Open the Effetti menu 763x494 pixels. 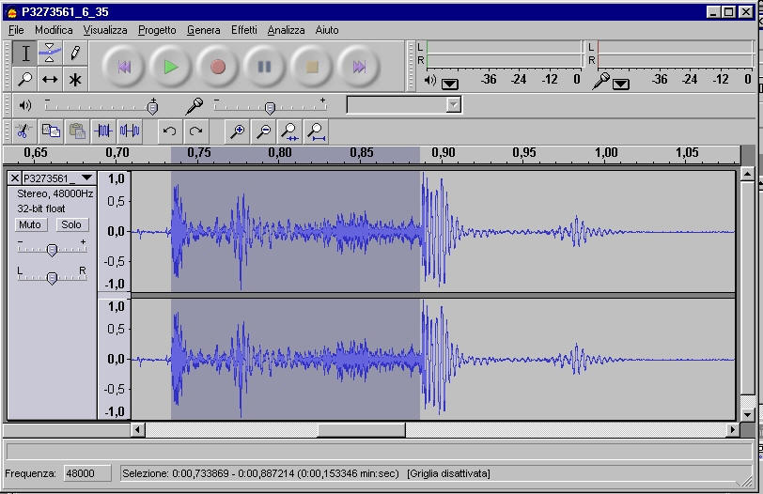click(243, 30)
